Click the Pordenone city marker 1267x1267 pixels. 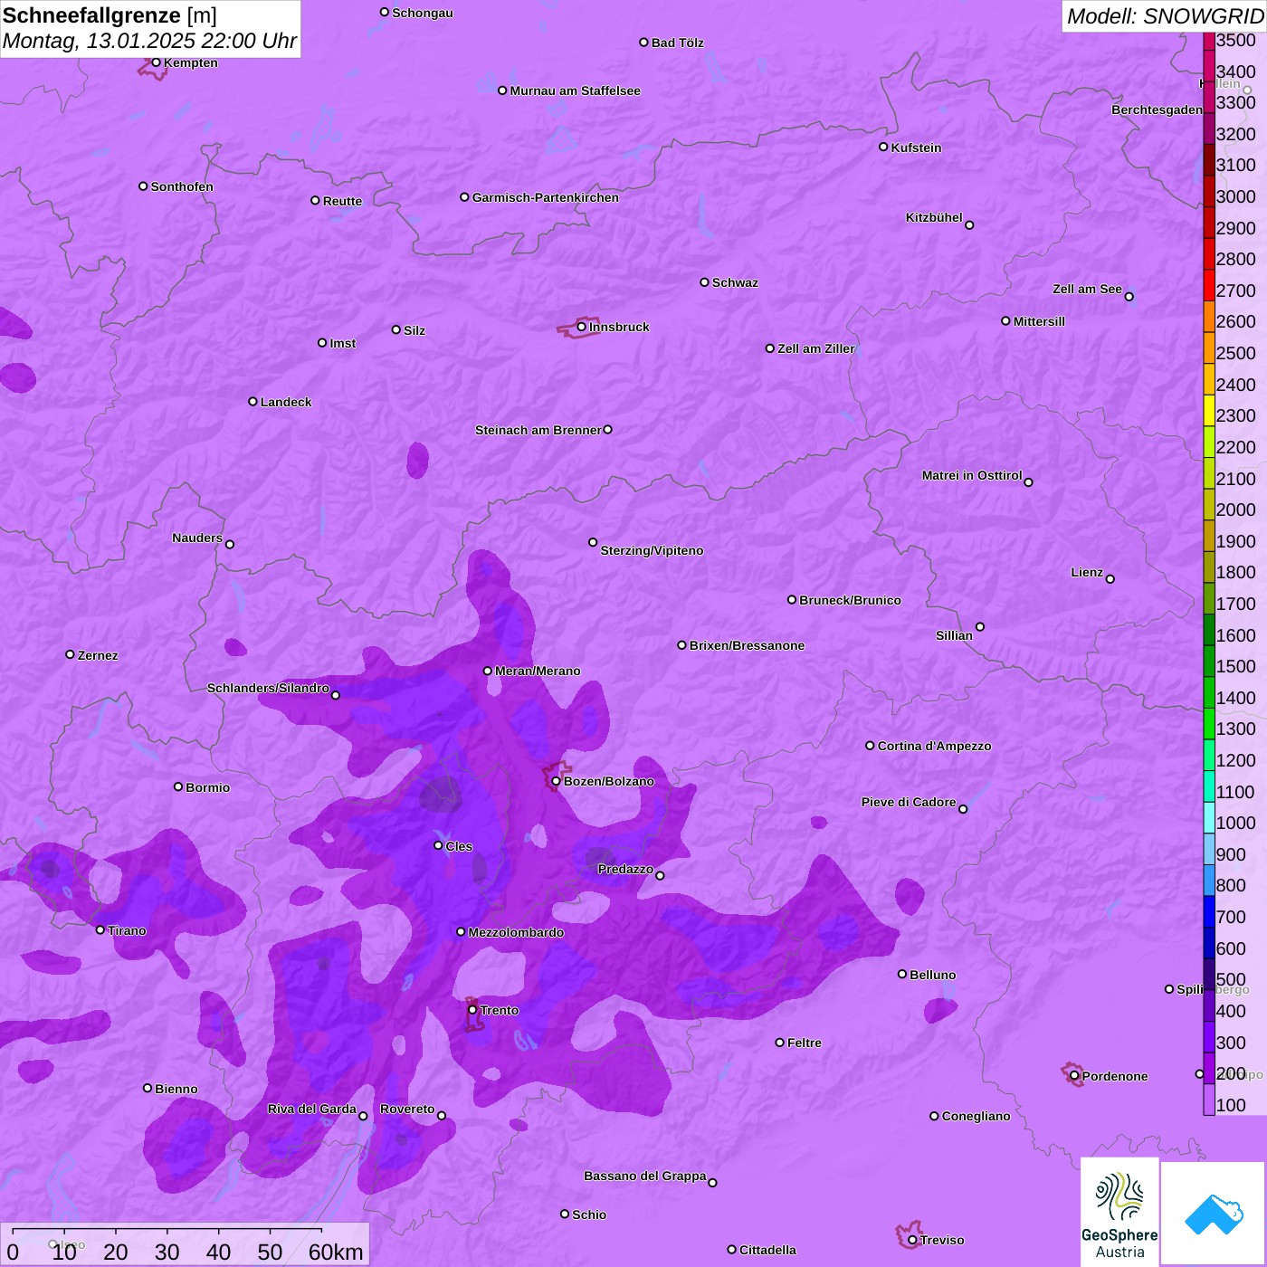point(1074,1075)
